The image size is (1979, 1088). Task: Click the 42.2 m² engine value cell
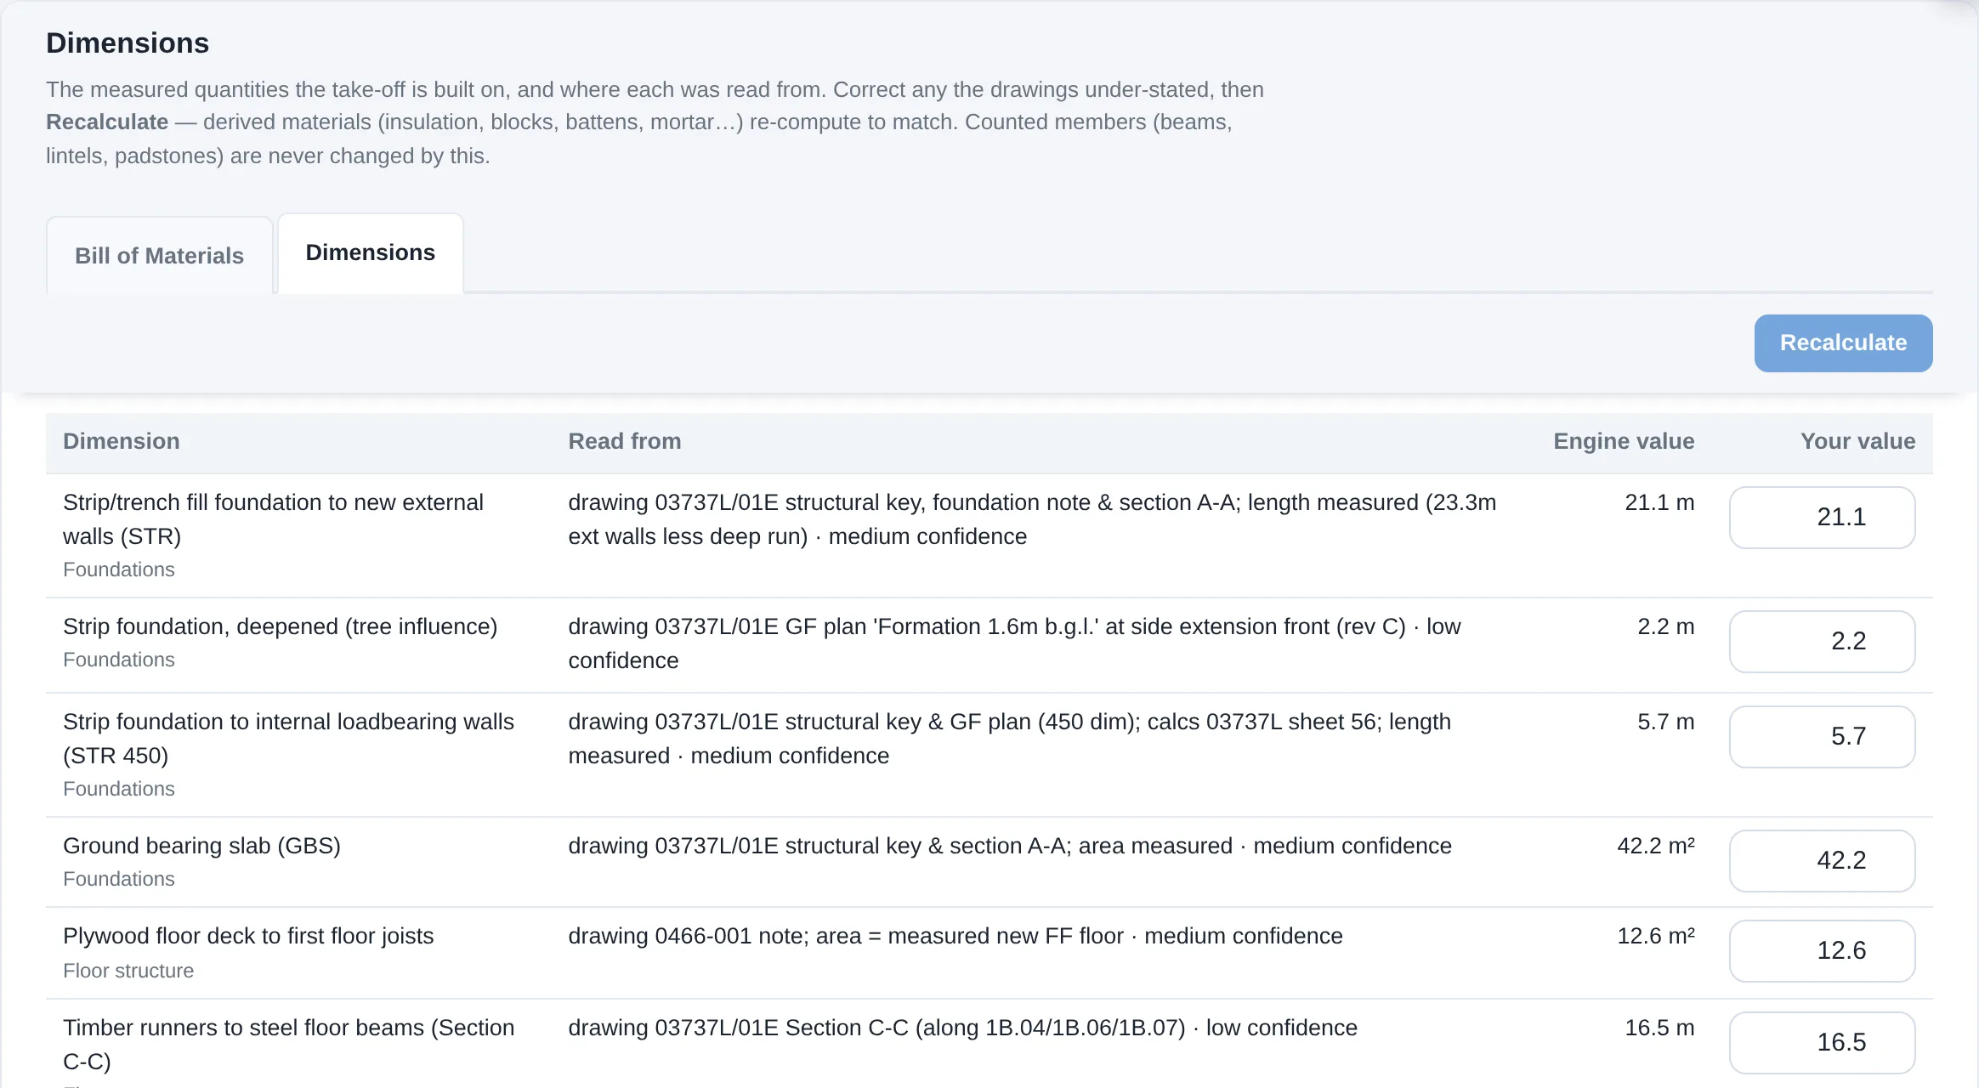[1655, 846]
